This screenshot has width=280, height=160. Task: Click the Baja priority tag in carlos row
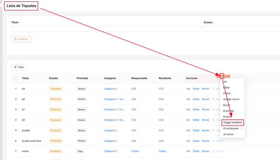80,151
